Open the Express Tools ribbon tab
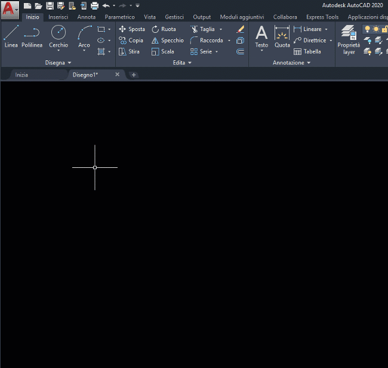The height and width of the screenshot is (368, 388). pos(322,17)
